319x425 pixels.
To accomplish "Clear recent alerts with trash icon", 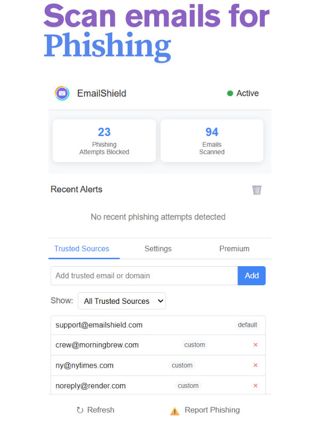I will 257,190.
